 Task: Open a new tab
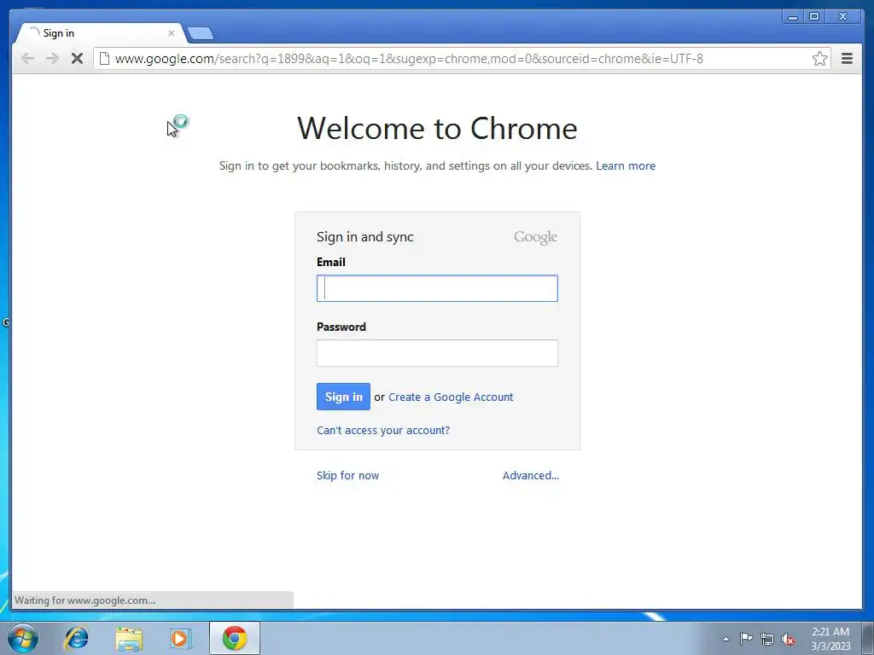point(200,34)
